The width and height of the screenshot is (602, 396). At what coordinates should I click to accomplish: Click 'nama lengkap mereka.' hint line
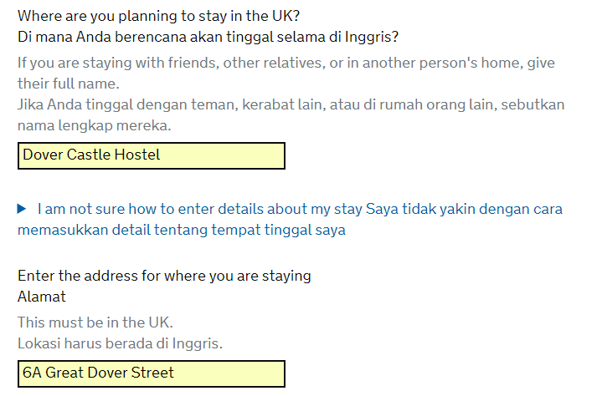[x=94, y=126]
